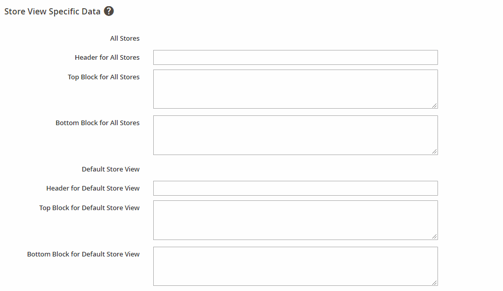The height and width of the screenshot is (291, 503).
Task: Click the Header for All Stores label
Action: 107,57
